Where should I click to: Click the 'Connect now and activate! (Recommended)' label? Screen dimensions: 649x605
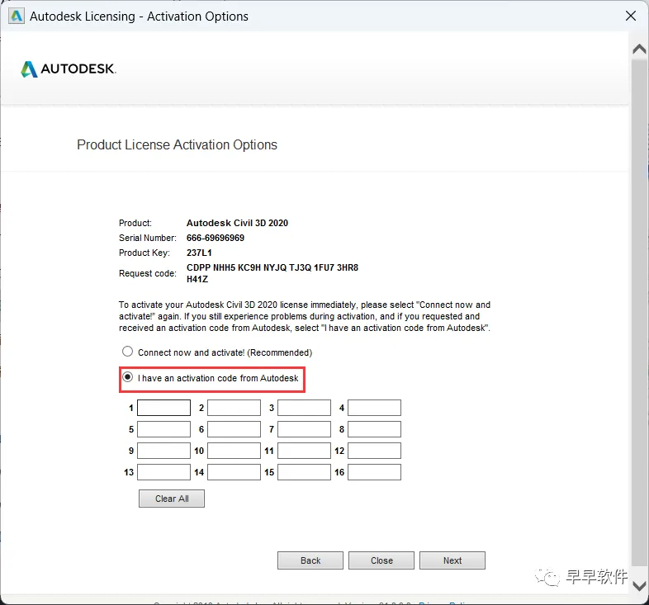click(225, 352)
